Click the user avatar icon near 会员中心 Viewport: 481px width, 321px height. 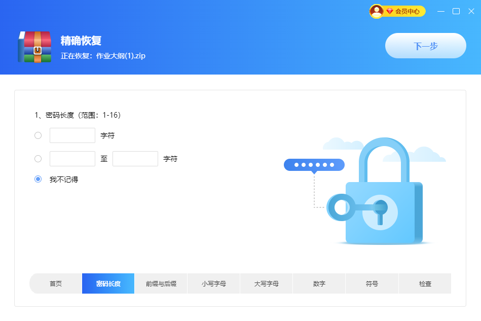click(377, 11)
